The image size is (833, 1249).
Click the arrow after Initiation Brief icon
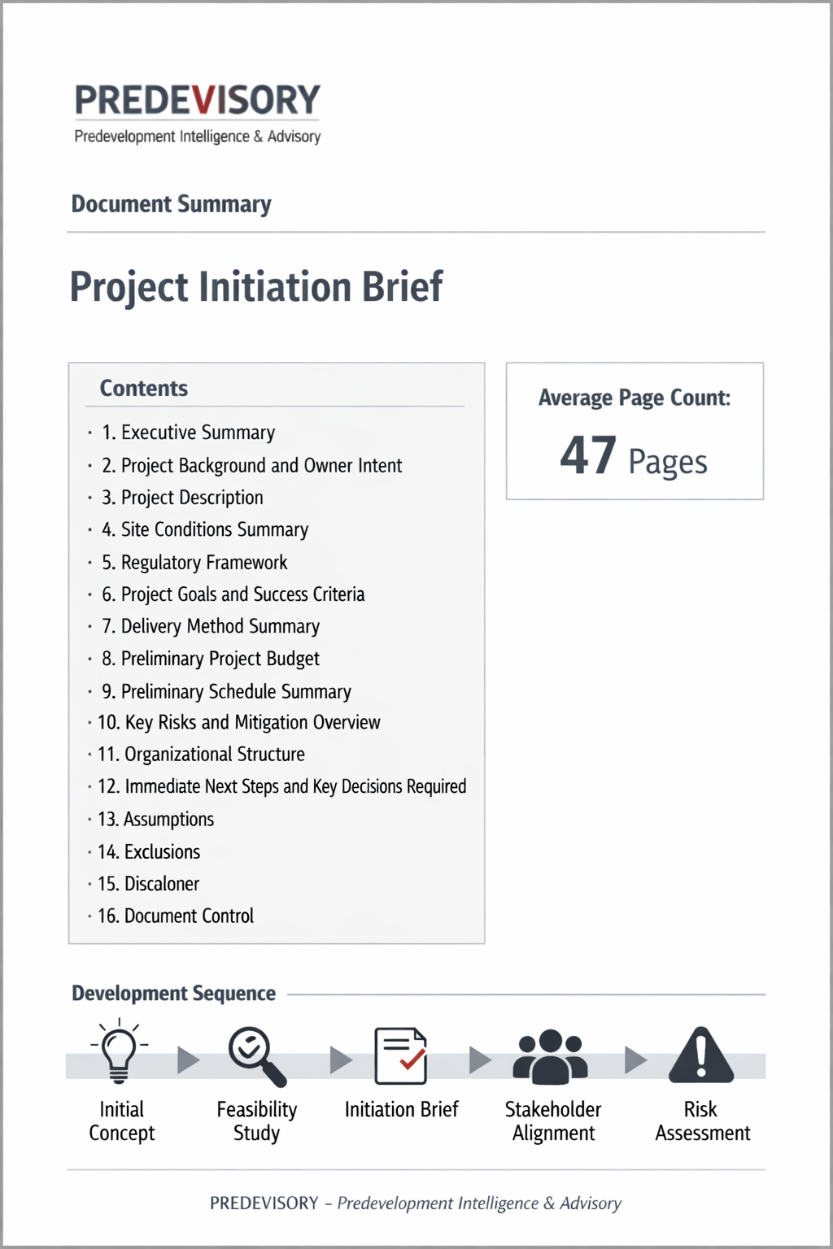pos(481,1060)
